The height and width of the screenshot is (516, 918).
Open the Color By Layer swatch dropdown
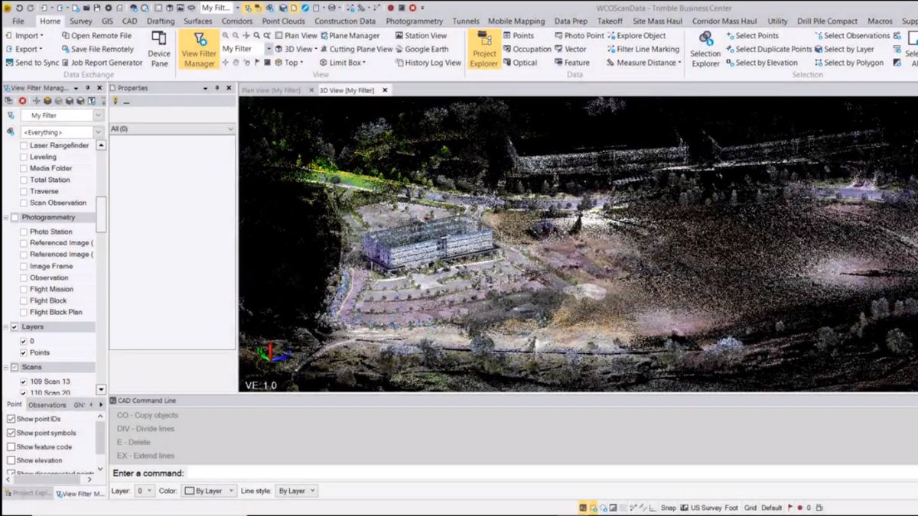click(x=209, y=491)
